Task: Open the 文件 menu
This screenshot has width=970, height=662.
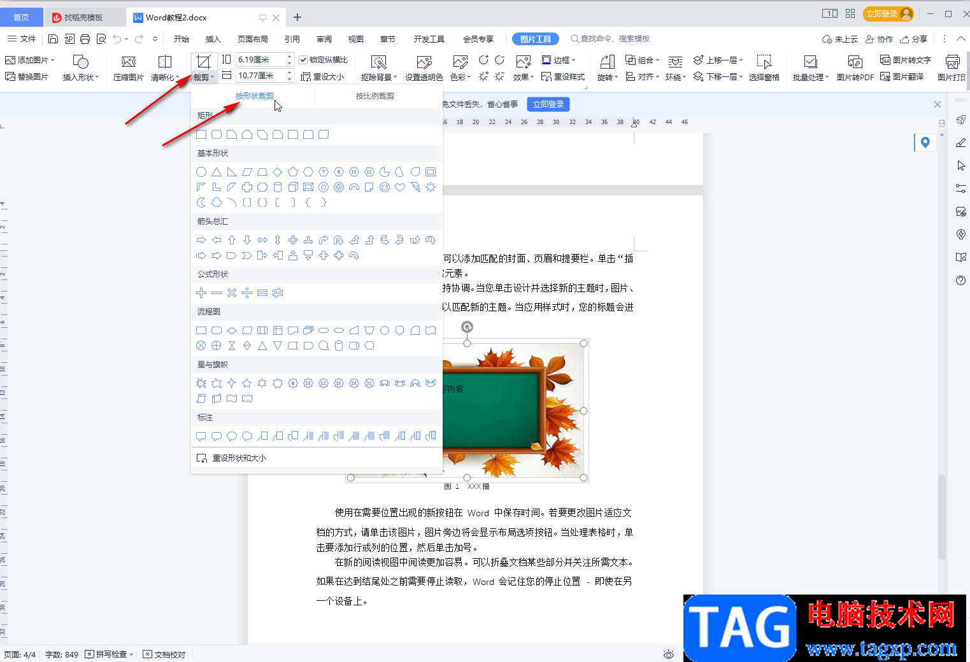Action: pos(22,39)
